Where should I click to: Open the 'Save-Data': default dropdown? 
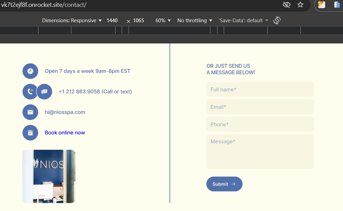(x=243, y=20)
